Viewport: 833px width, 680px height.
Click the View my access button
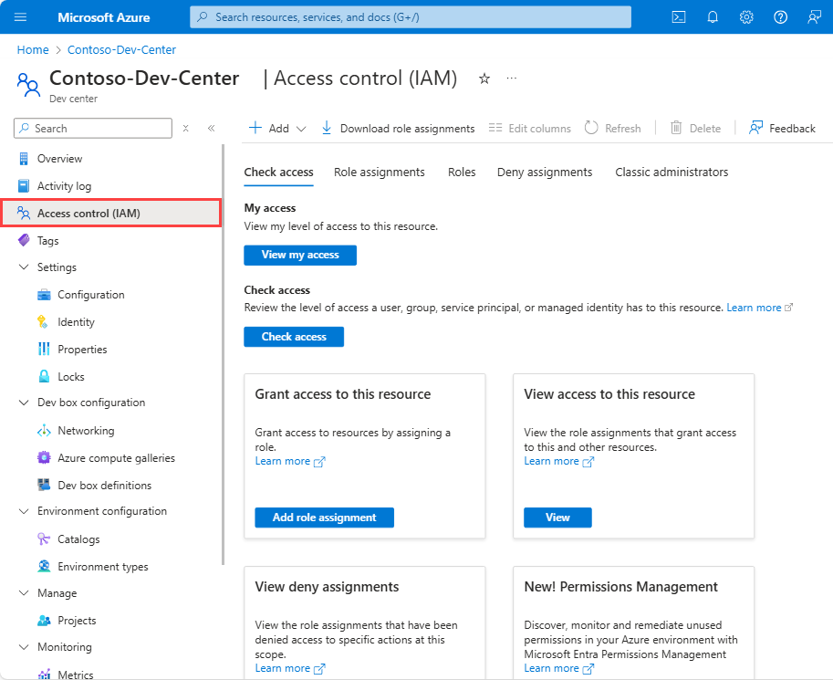tap(300, 256)
